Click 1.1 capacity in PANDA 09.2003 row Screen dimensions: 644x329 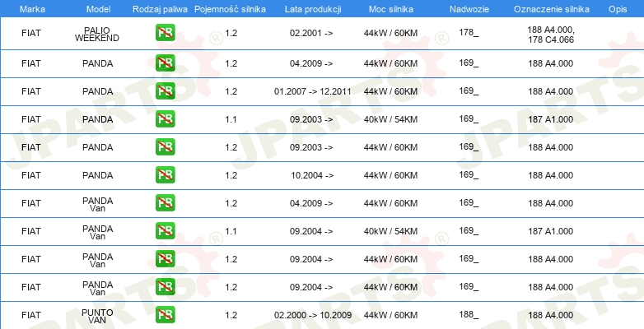click(x=231, y=119)
